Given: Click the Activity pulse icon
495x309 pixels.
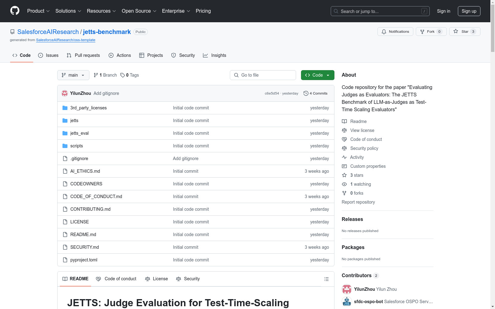Looking at the screenshot, I should pos(344,157).
